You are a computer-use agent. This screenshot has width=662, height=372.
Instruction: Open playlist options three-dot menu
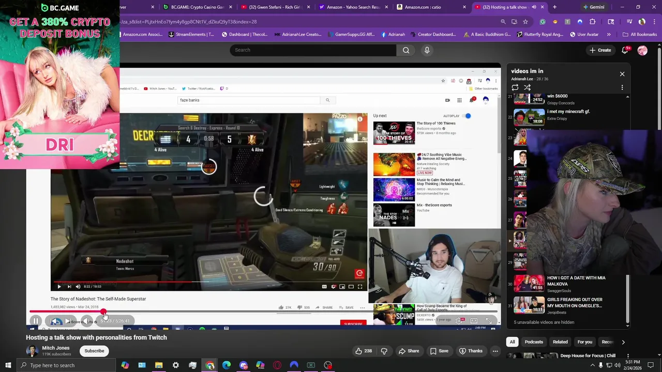point(622,87)
